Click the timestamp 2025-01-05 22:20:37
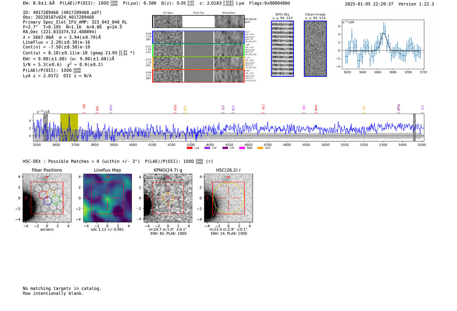This screenshot has width=457, height=311. pos(369,4)
